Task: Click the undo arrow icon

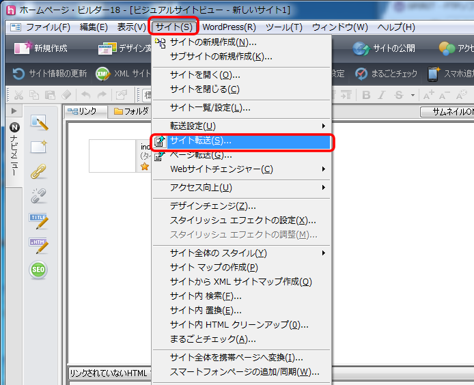Action: pyautogui.click(x=86, y=95)
